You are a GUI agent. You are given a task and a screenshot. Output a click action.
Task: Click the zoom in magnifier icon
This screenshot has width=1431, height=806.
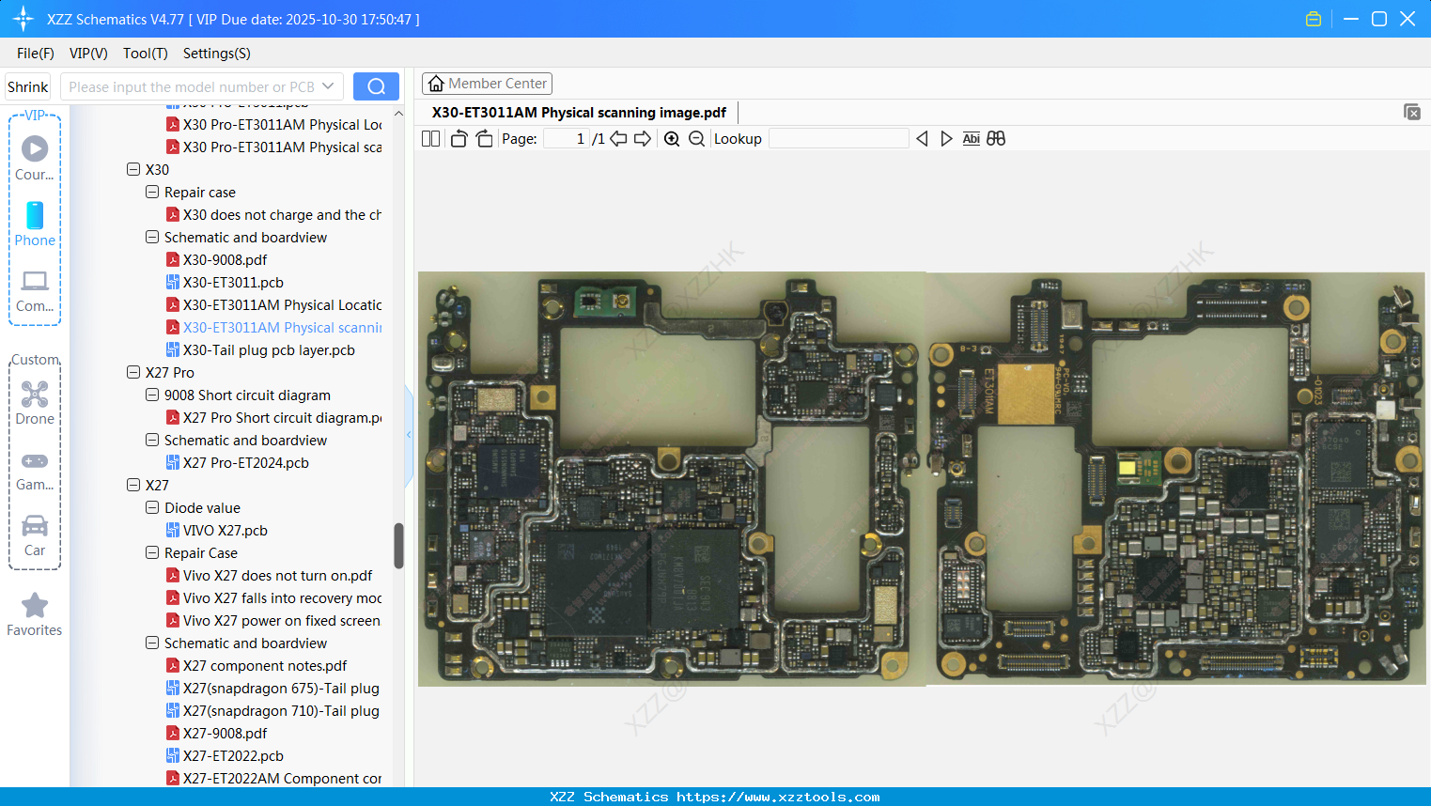(672, 139)
